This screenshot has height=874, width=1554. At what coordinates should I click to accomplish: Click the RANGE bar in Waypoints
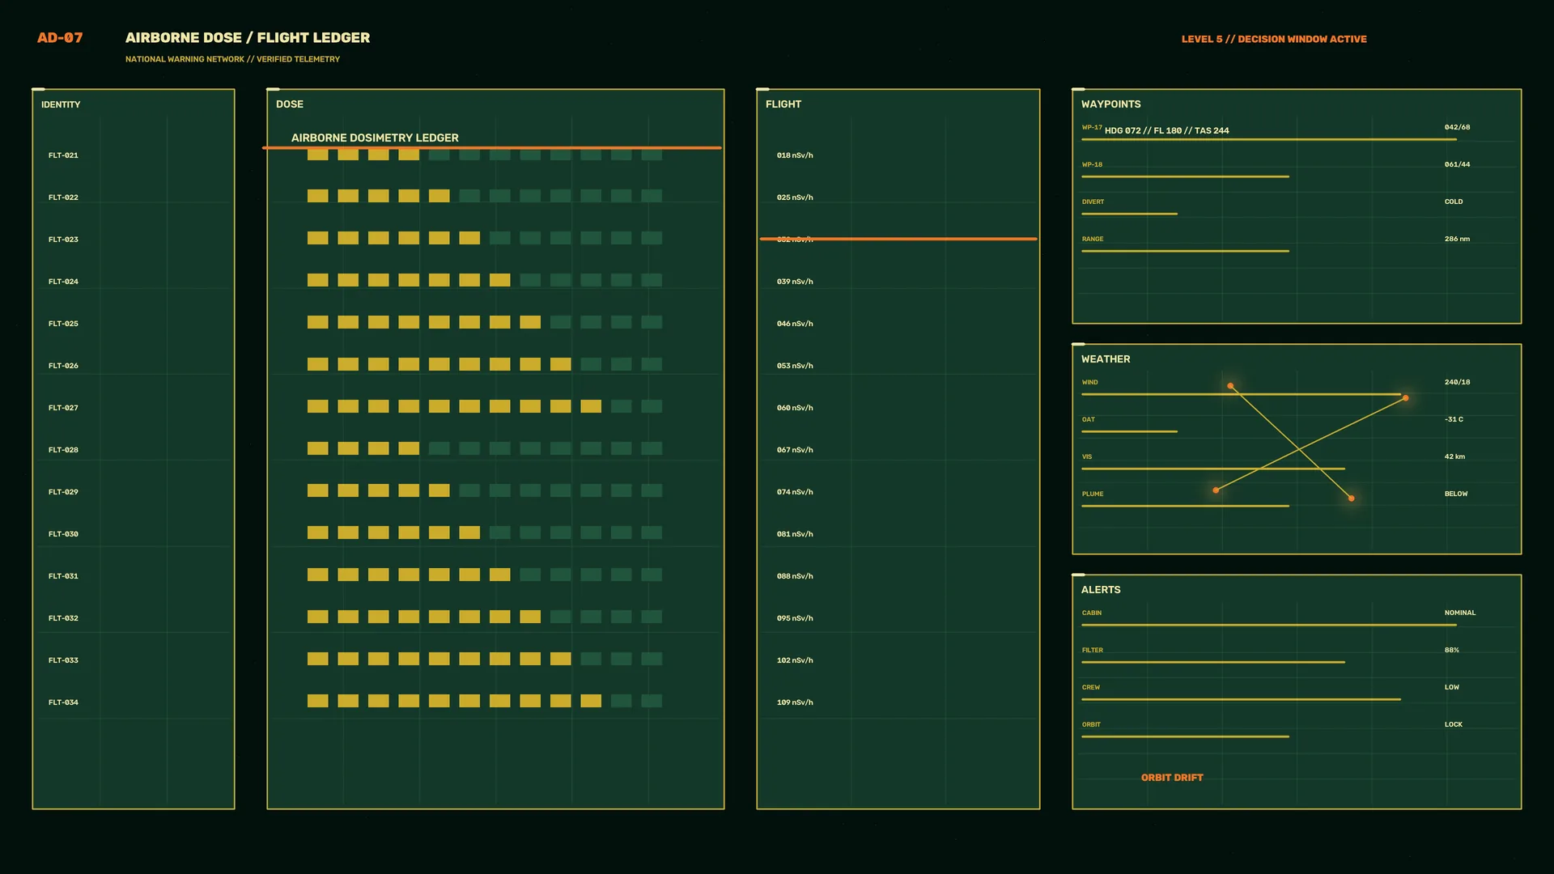coord(1185,251)
